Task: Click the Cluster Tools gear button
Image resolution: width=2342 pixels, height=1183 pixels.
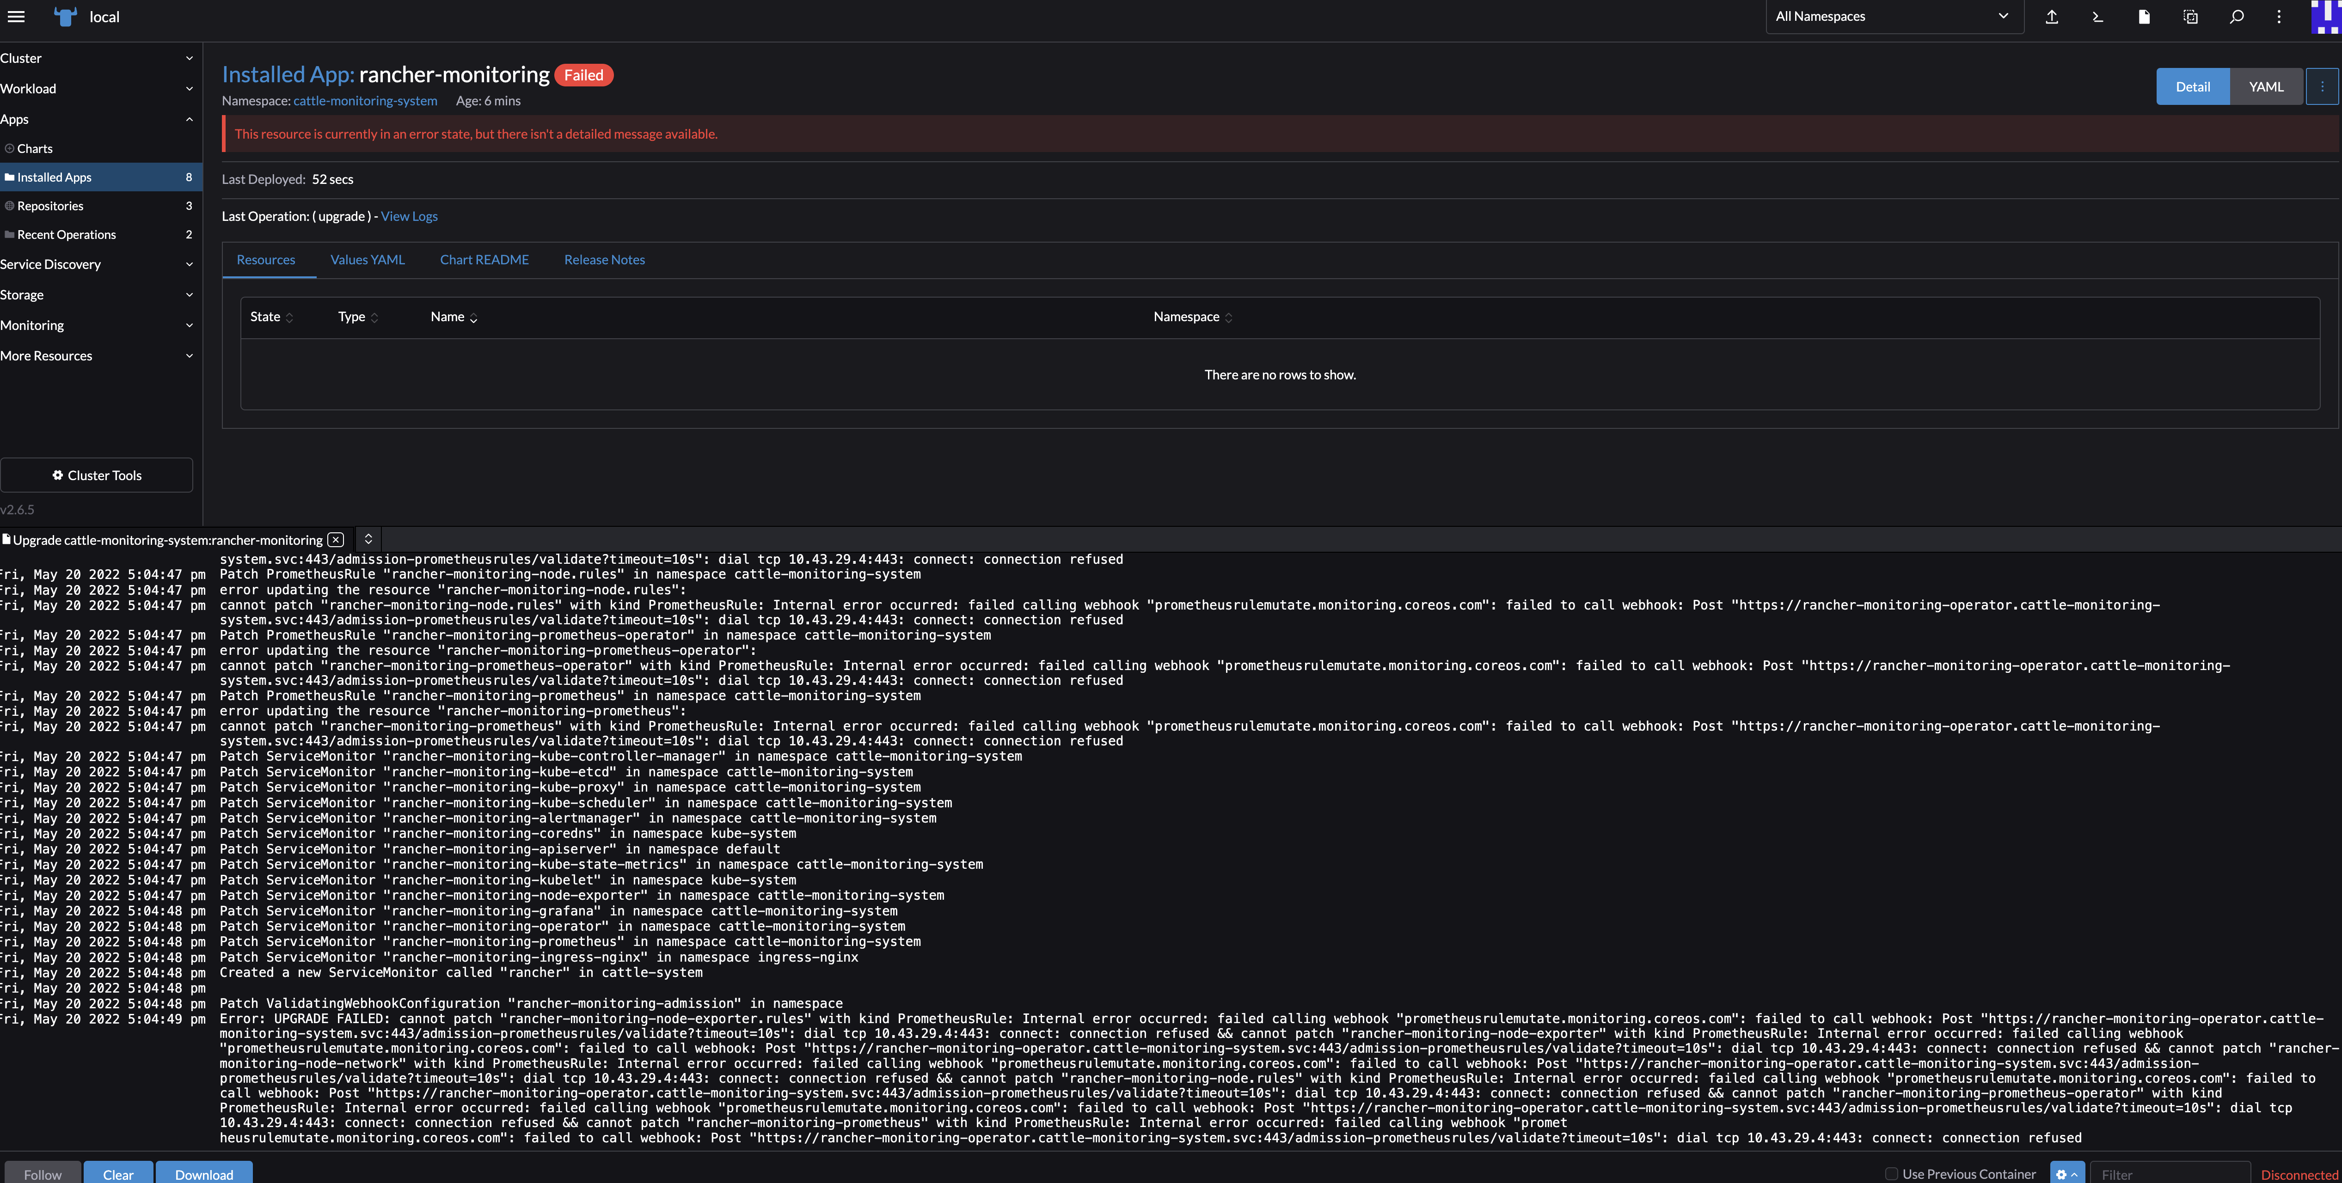Action: (96, 475)
